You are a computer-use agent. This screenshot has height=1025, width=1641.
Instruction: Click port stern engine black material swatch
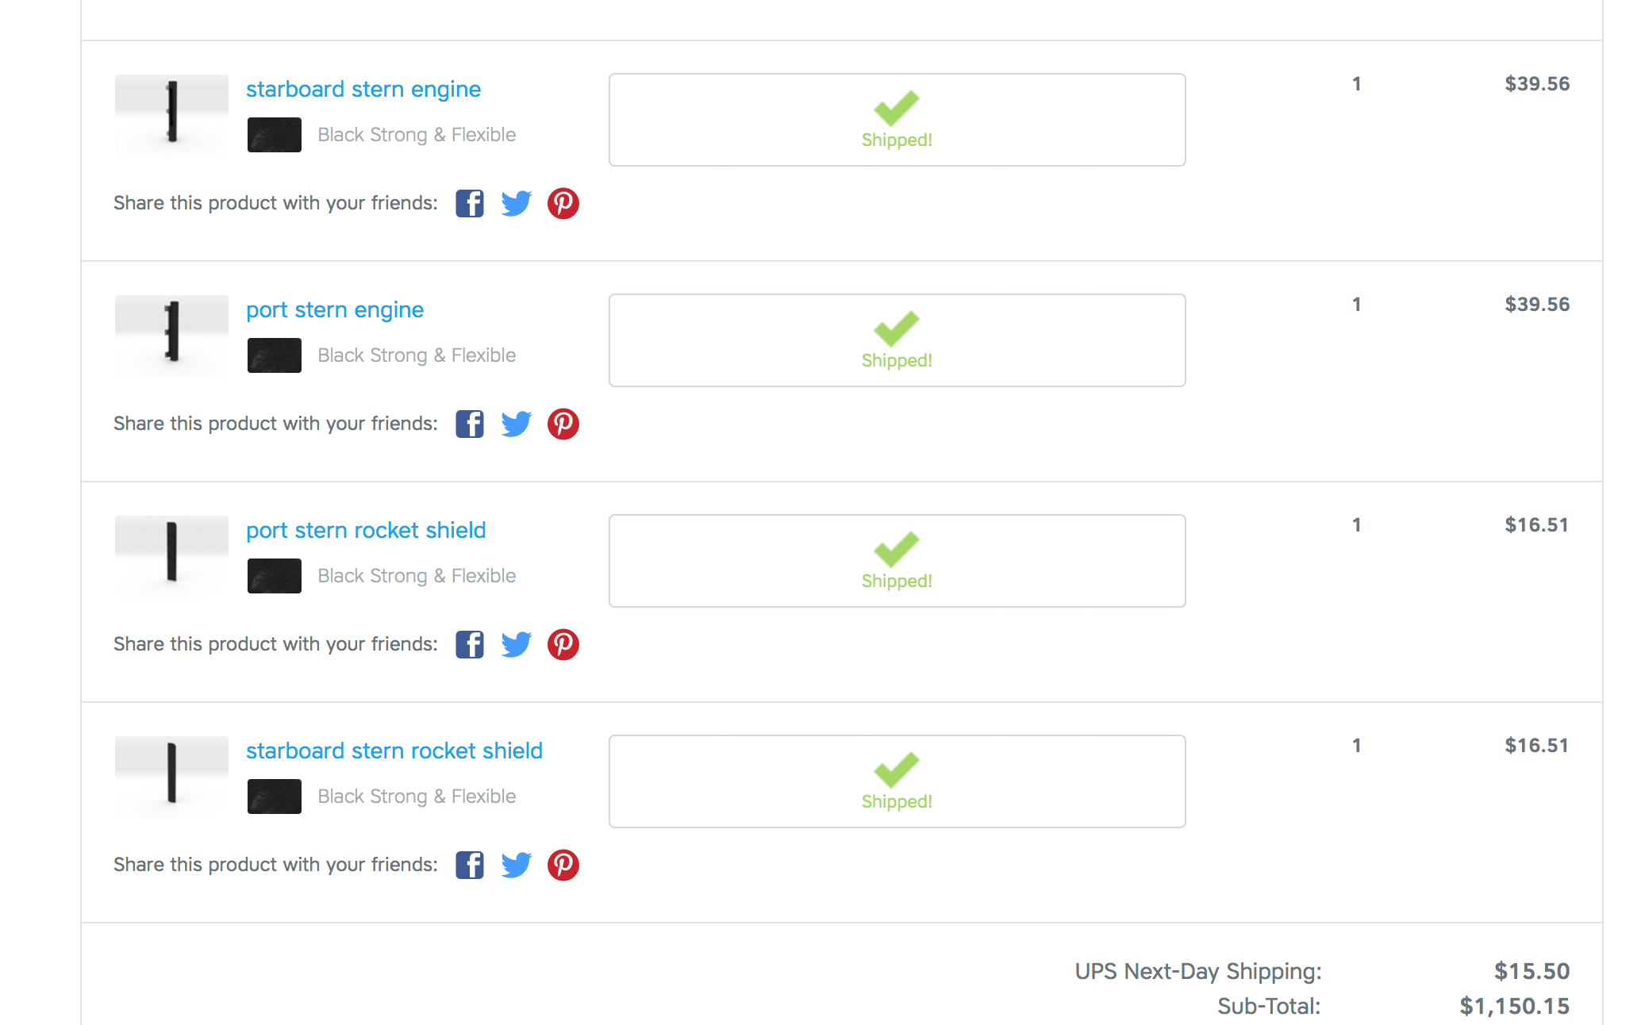pos(275,355)
